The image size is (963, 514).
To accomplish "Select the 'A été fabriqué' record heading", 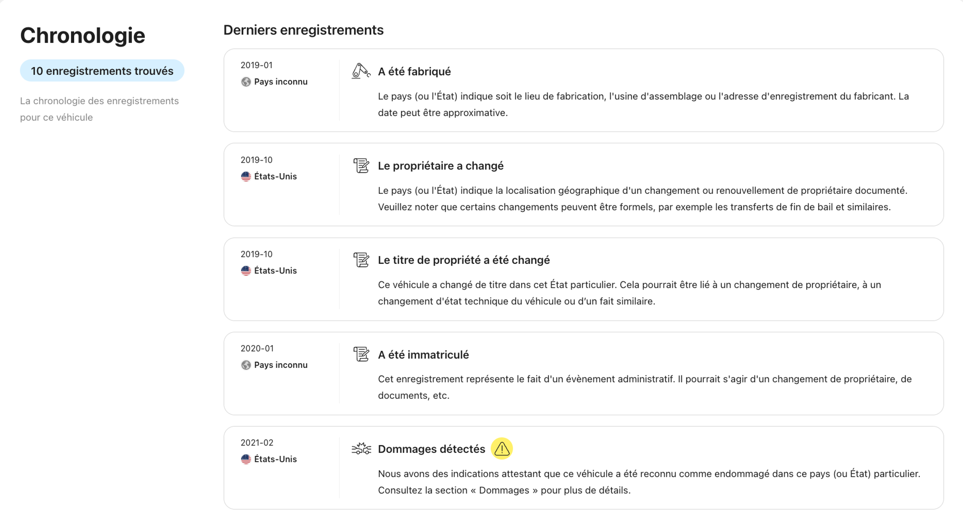I will click(414, 71).
